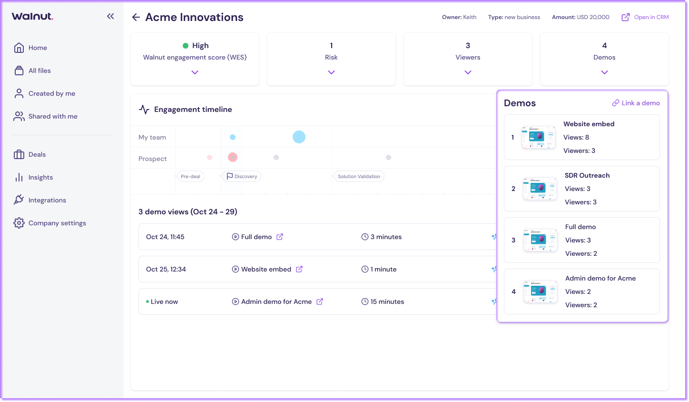The image size is (689, 402).
Task: Open Insights from the sidebar
Action: [40, 177]
